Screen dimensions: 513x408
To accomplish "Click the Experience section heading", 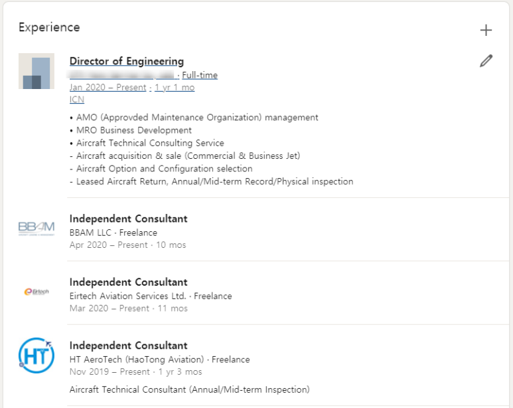I will click(x=49, y=28).
